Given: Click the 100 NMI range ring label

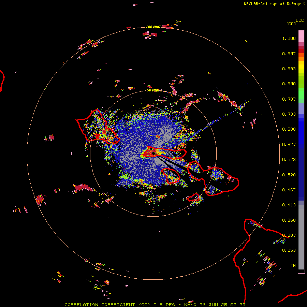Looking at the screenshot, I should click(153, 27).
